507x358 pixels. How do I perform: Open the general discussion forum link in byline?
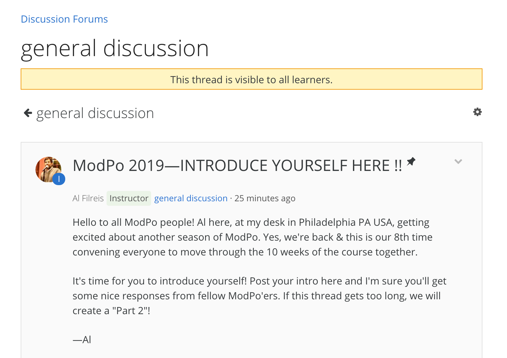point(191,198)
